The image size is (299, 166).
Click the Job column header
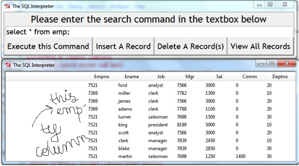(161, 77)
